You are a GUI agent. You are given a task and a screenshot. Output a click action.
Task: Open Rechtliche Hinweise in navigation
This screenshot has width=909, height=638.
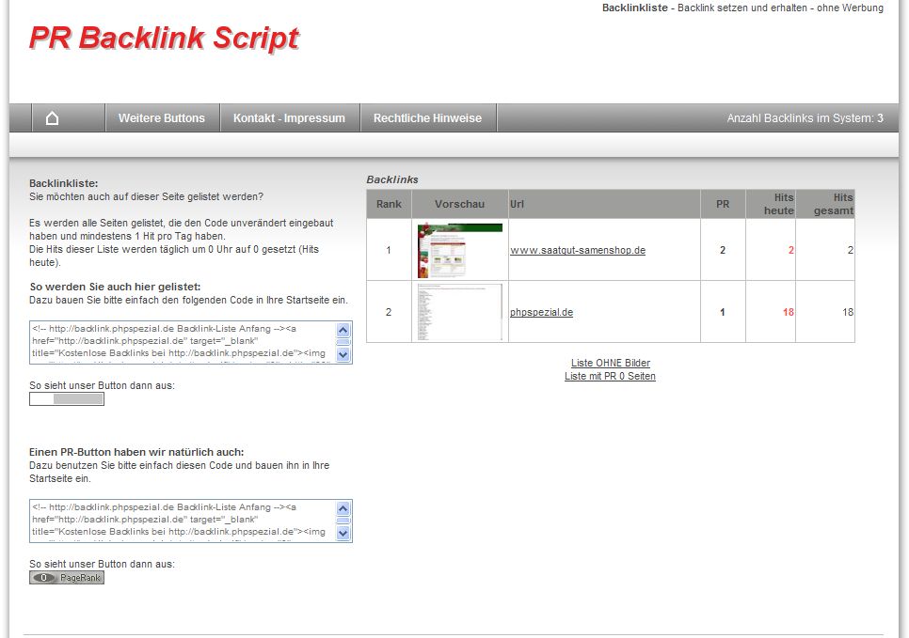[427, 118]
